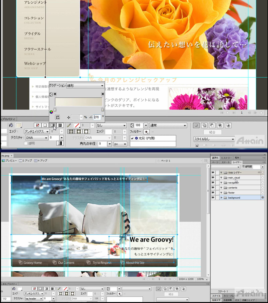Switch to the ステート panel tab
Viewport: 268px width, 303px height.
[x=225, y=162]
